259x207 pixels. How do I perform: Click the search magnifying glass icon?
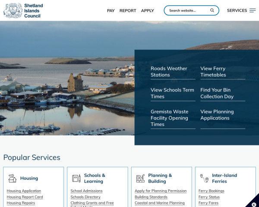[212, 10]
